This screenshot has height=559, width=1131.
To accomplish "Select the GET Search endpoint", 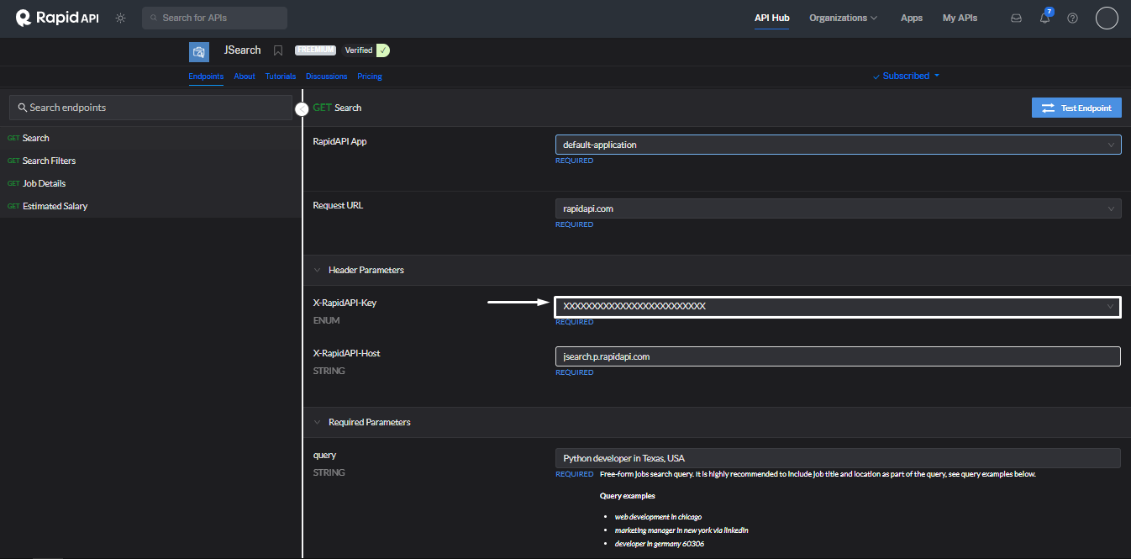I will click(150, 138).
